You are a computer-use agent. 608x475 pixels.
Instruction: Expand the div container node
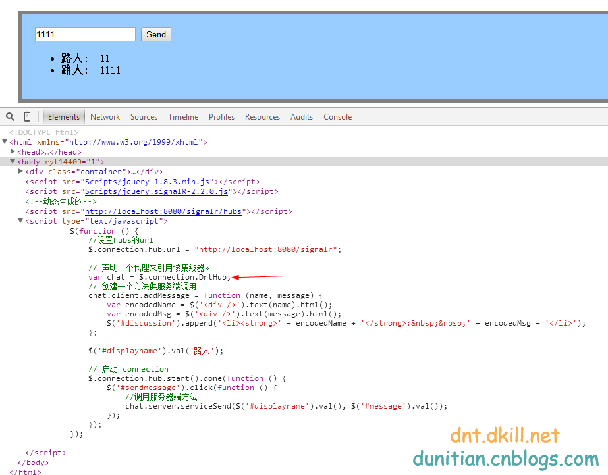click(20, 171)
